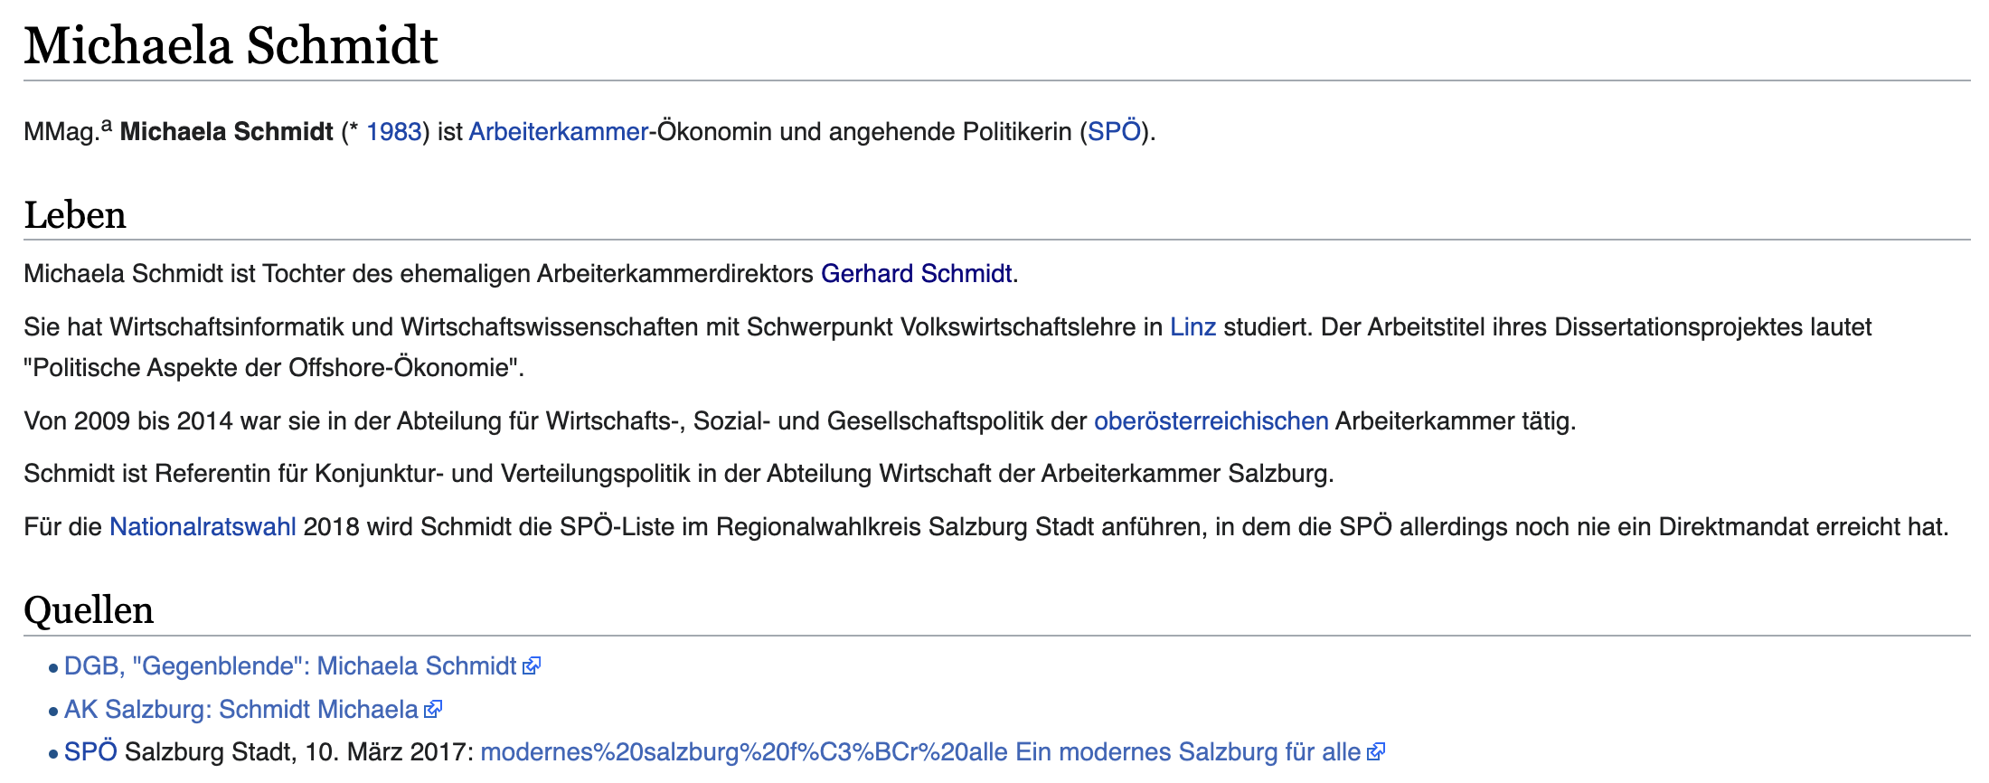Open the SPÖ link in the intro sentence
Viewport: 1989px width, 783px height.
tap(1114, 132)
